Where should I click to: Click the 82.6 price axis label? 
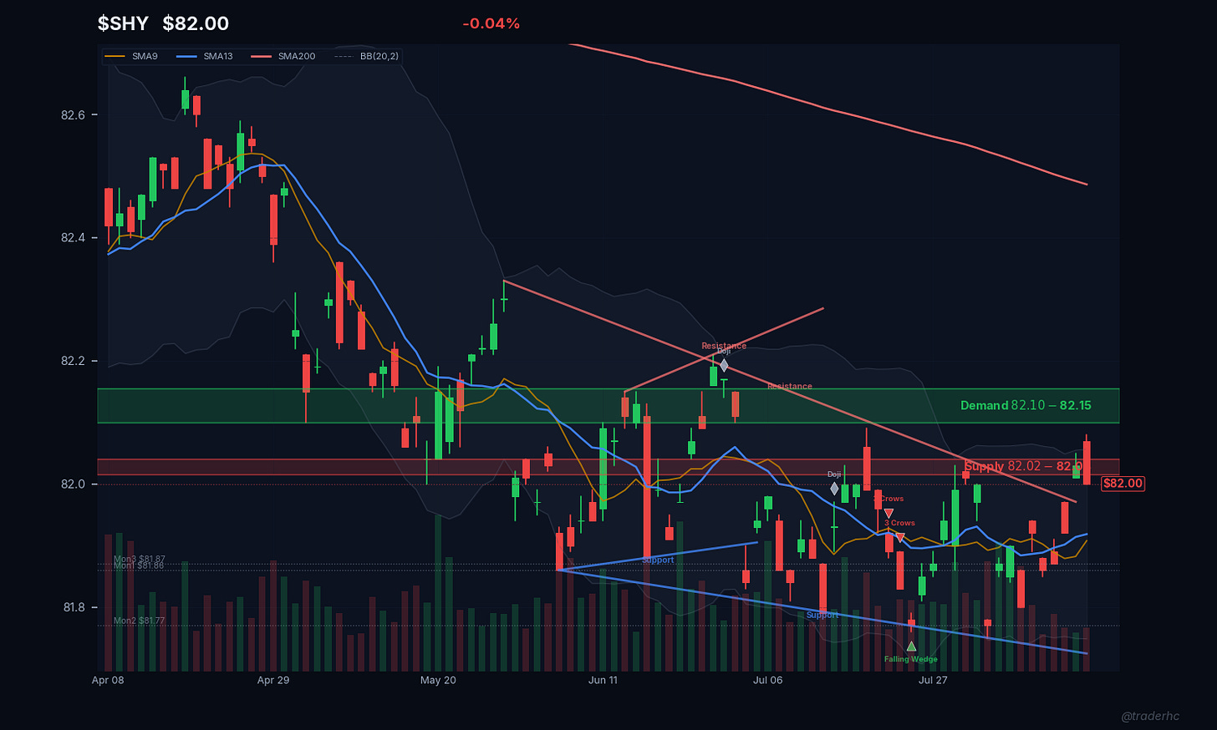pos(73,114)
